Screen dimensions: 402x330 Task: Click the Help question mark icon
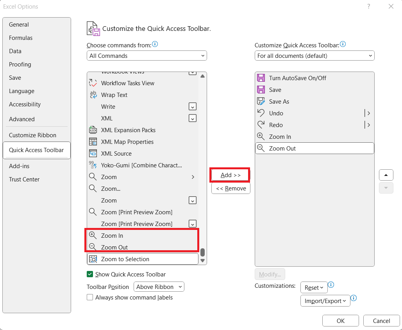tap(369, 6)
